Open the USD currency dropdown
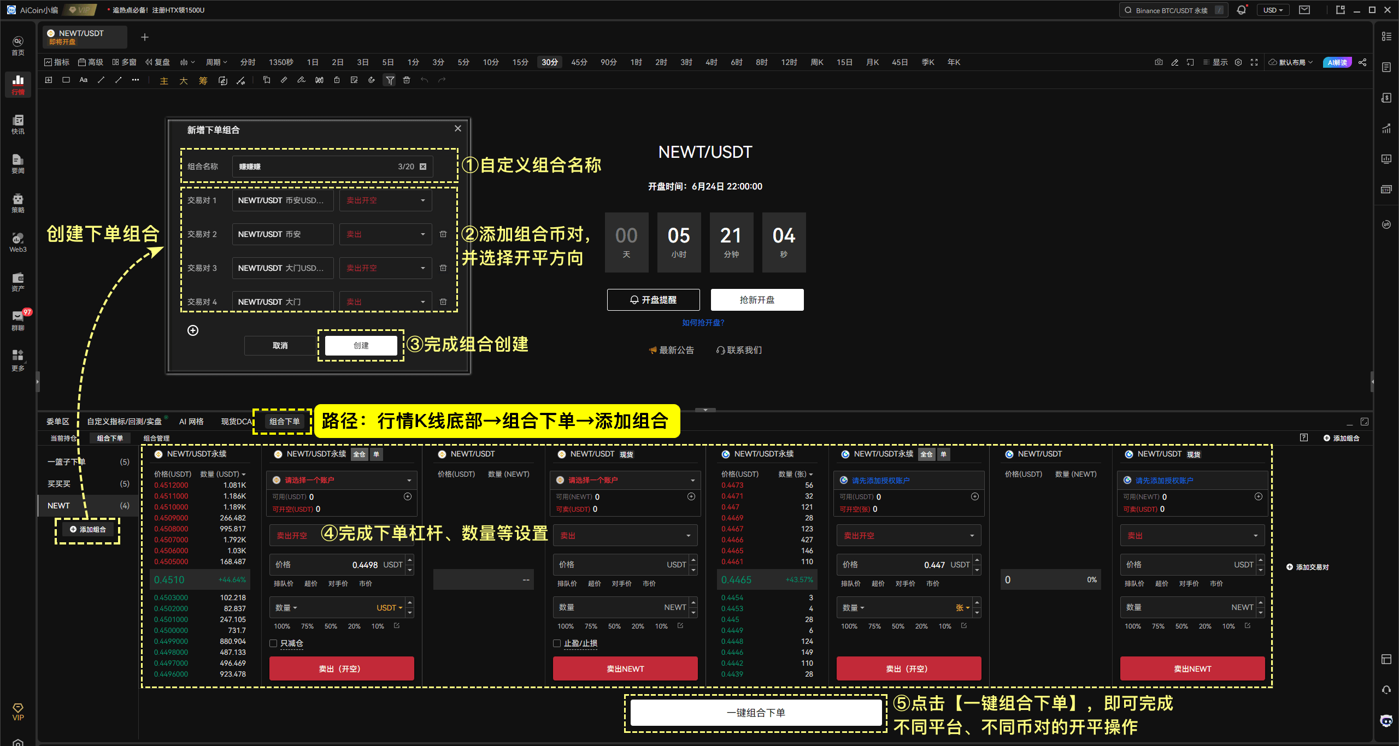Viewport: 1399px width, 746px height. click(1273, 10)
